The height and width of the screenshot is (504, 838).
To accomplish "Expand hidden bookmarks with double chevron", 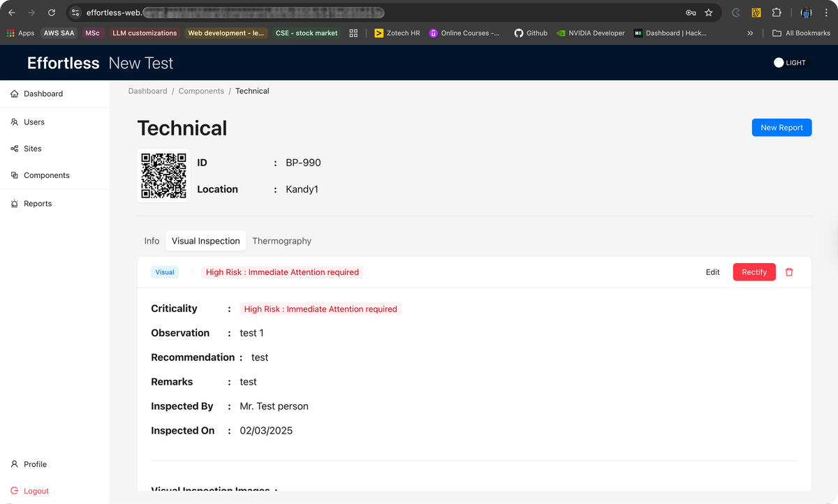I will coord(750,33).
